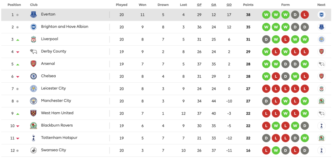Click the Everton club crest

(34, 14)
